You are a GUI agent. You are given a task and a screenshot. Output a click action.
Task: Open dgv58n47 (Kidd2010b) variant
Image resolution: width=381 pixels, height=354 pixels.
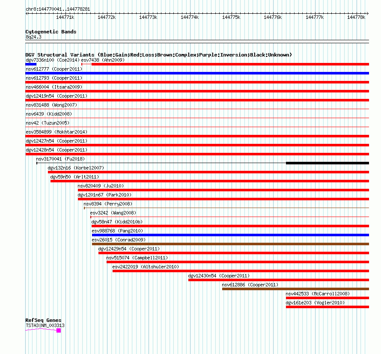click(117, 222)
